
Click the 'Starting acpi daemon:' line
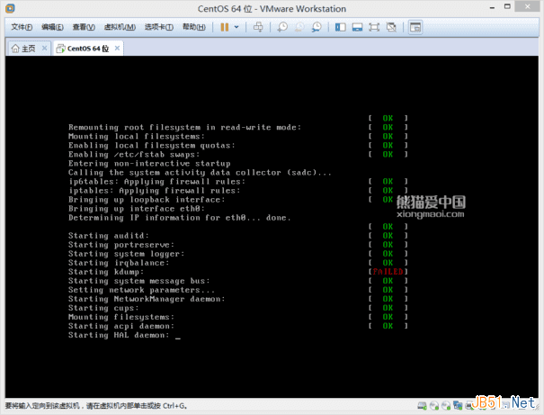pyautogui.click(x=121, y=326)
